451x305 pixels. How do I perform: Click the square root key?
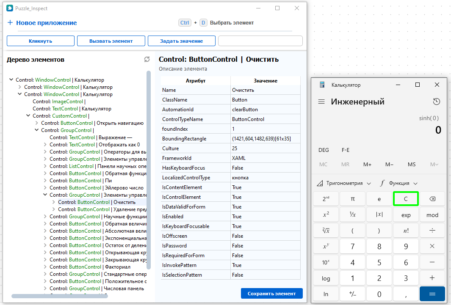point(326,231)
